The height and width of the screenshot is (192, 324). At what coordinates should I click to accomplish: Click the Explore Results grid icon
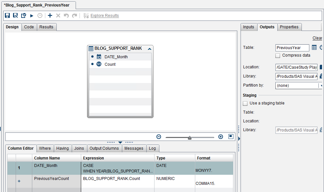[86, 16]
